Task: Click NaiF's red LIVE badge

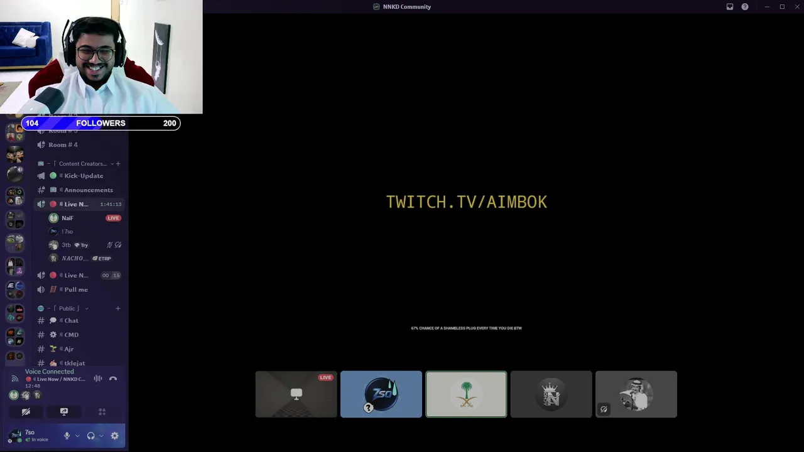Action: pos(113,218)
